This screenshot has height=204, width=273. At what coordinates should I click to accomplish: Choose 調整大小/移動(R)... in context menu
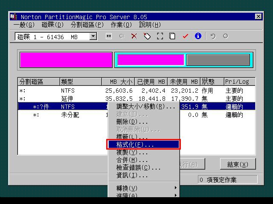tap(144, 106)
